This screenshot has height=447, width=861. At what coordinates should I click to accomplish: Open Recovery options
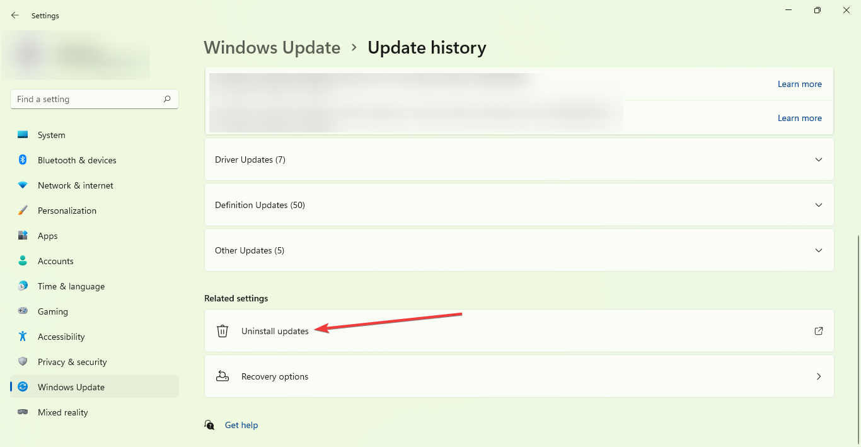pos(519,376)
